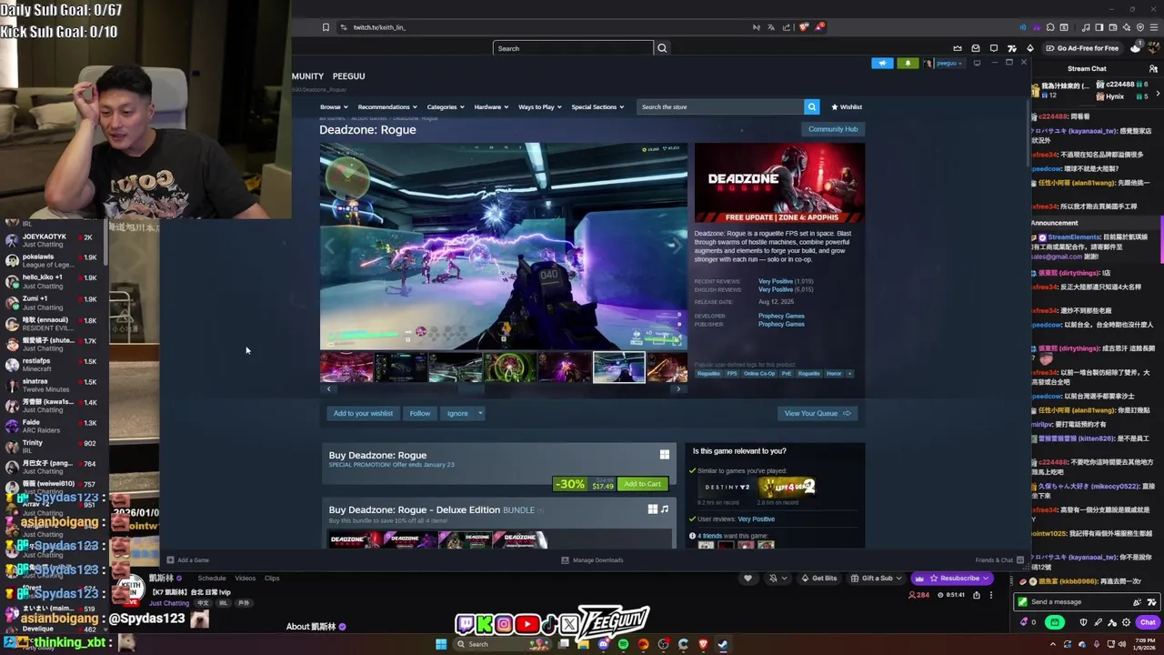Viewport: 1164px width, 655px height.
Task: Open Manage Downloads in Steam footer
Action: click(592, 560)
